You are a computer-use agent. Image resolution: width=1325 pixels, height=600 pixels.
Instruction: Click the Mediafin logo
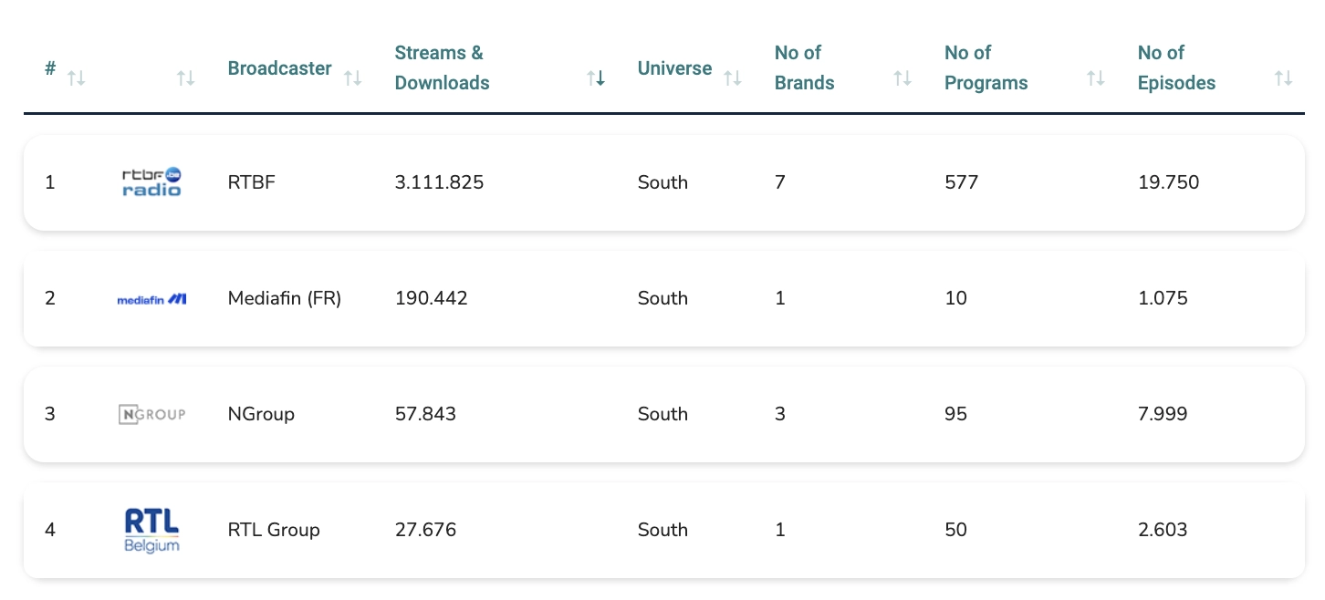pos(151,298)
